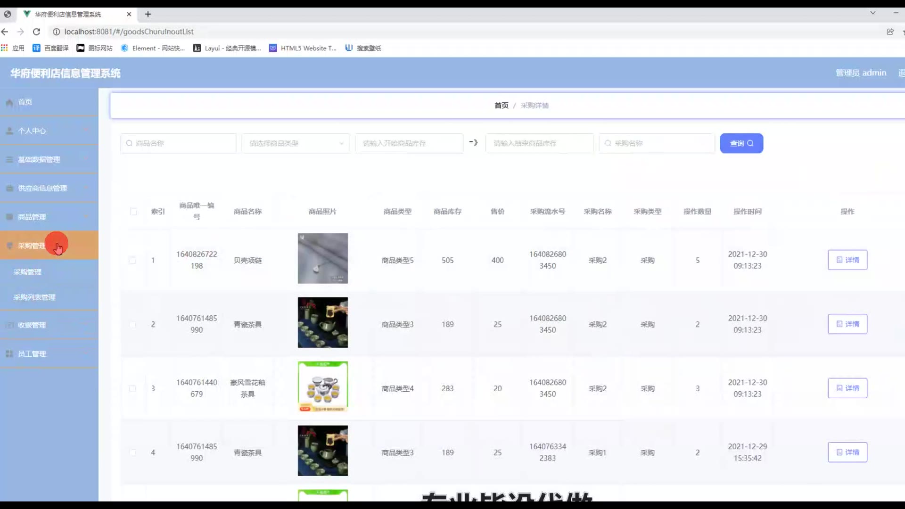This screenshot has width=905, height=509.
Task: Open a new browser tab with the plus icon
Action: (148, 14)
